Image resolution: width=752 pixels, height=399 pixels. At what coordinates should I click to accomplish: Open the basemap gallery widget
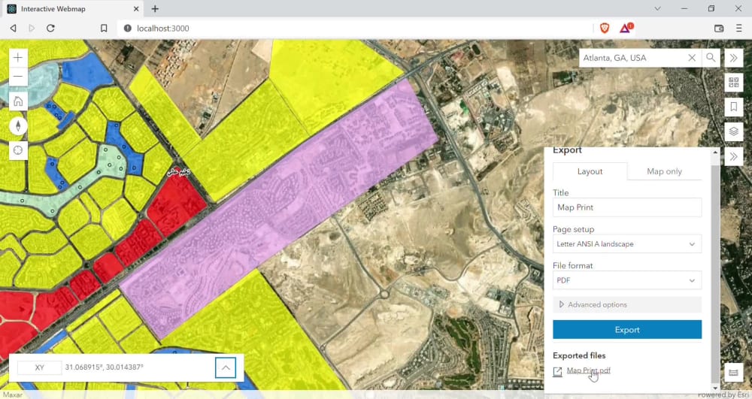pos(733,83)
